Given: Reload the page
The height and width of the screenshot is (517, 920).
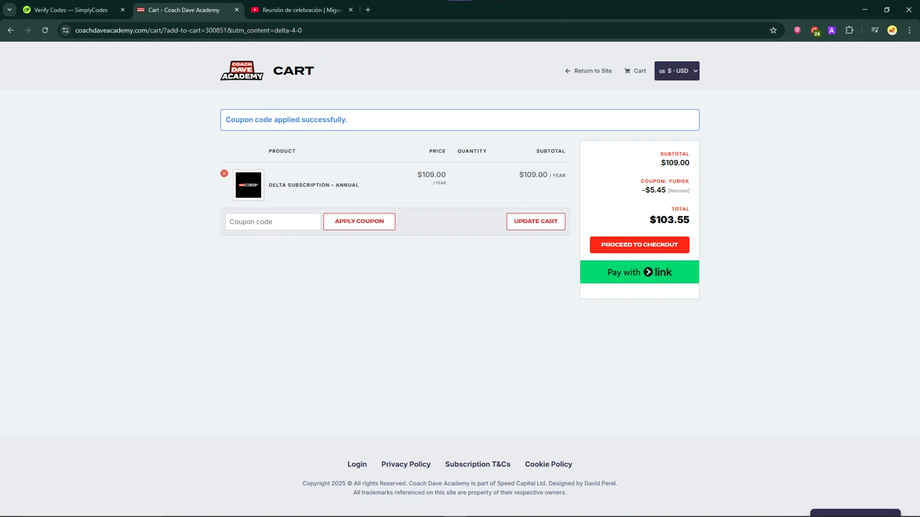Looking at the screenshot, I should 45,30.
